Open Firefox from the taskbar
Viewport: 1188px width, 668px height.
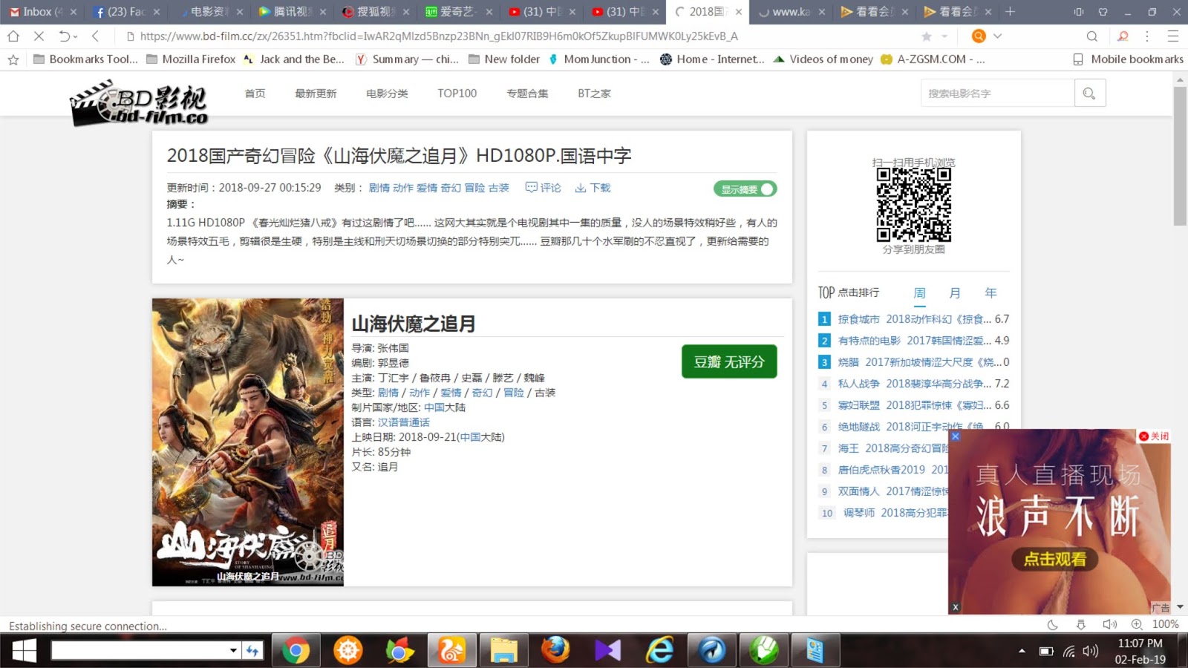coord(555,651)
